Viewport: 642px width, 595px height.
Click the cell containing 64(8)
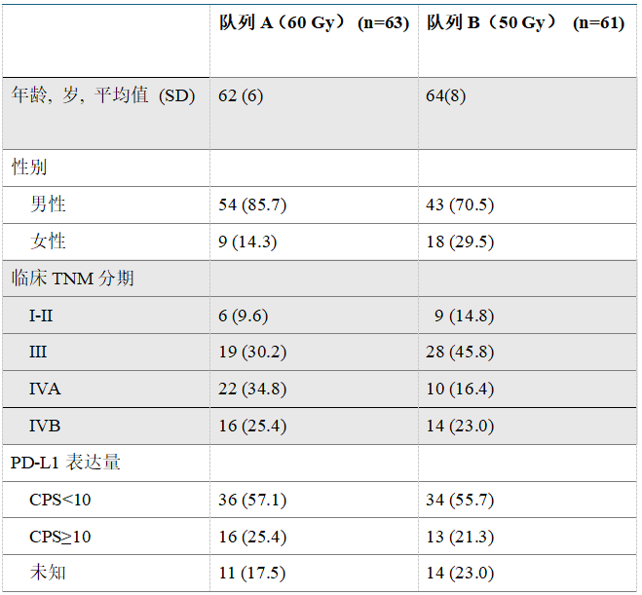(x=446, y=96)
